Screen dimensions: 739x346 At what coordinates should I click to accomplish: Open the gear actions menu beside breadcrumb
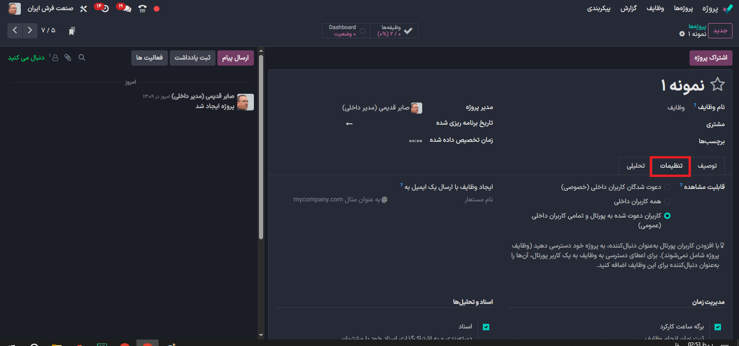(x=682, y=34)
